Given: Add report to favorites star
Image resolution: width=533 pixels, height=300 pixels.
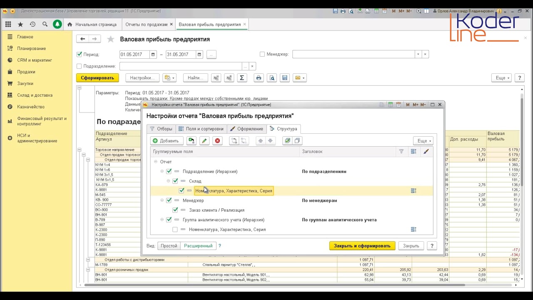Looking at the screenshot, I should (110, 39).
